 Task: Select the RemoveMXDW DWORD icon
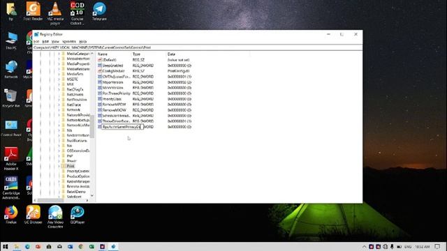point(100,110)
